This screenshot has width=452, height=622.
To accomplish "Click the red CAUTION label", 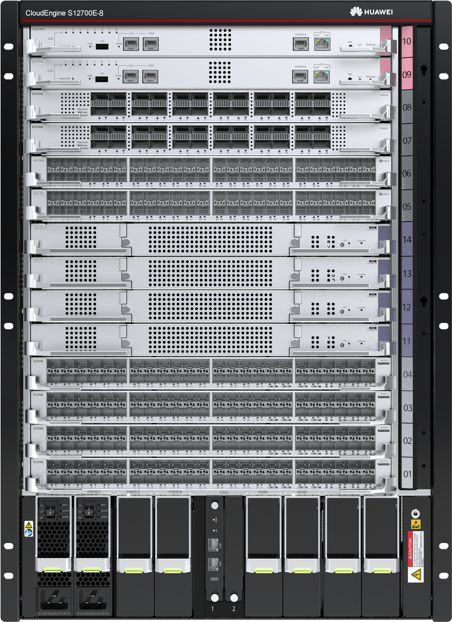I will pos(410,549).
